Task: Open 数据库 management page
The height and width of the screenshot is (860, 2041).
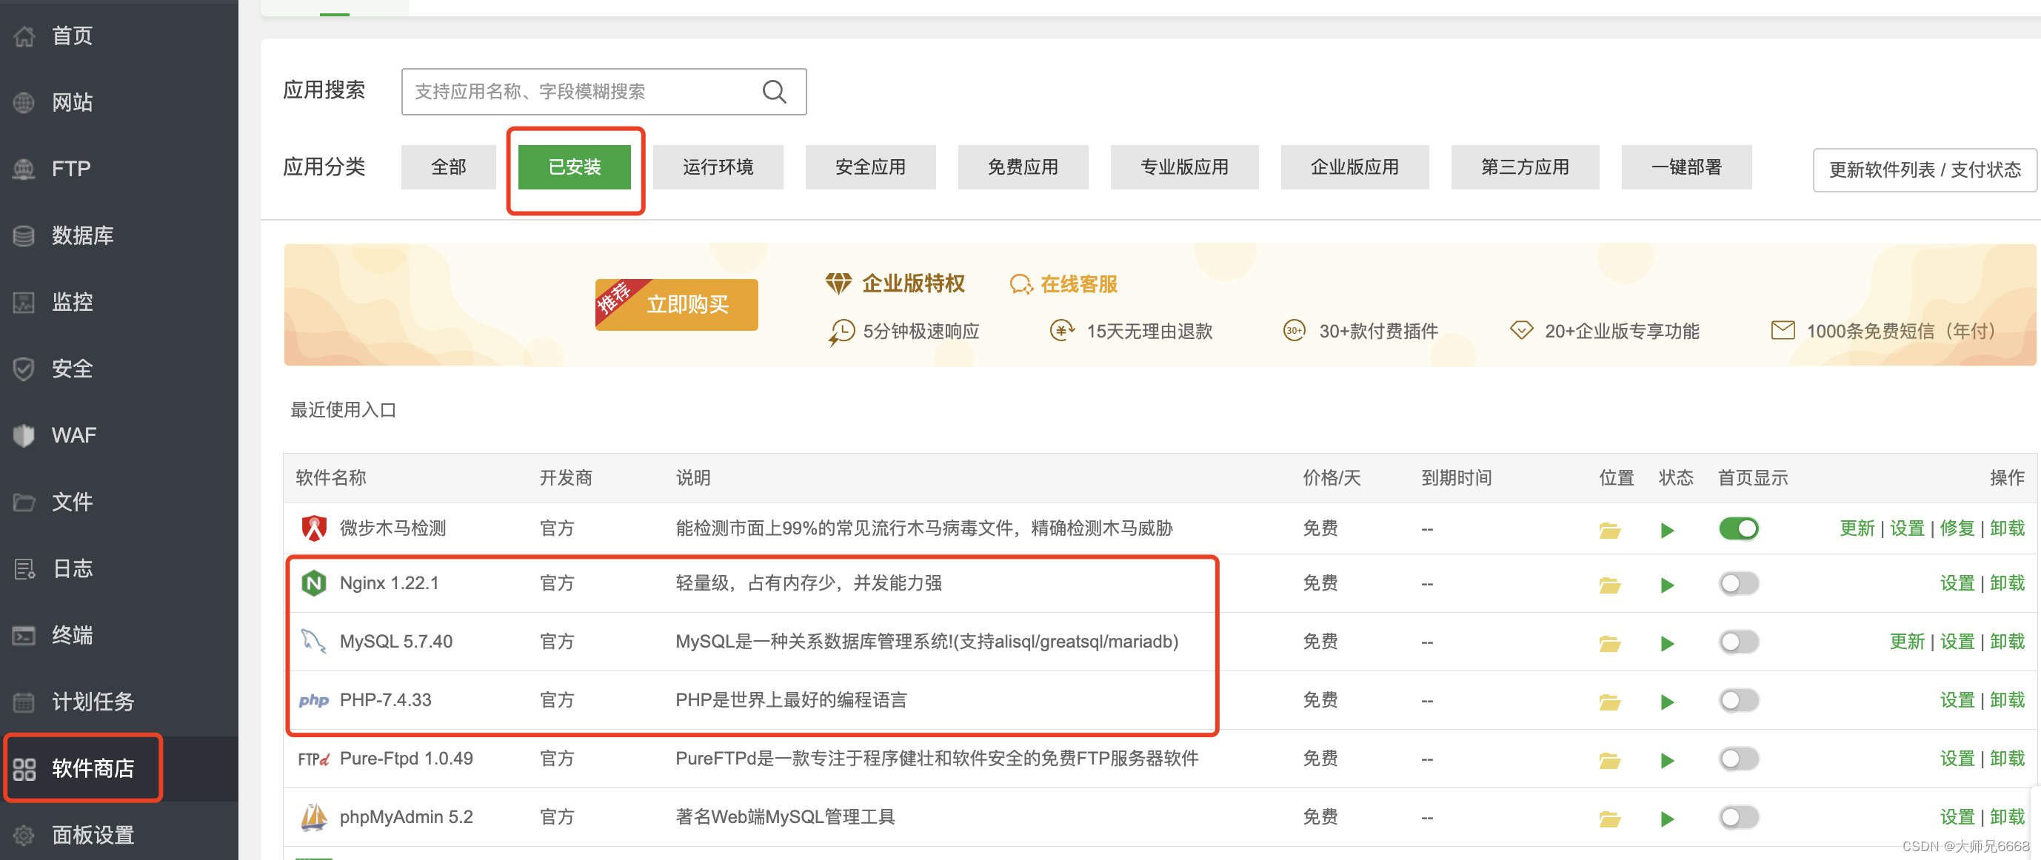Action: click(82, 235)
